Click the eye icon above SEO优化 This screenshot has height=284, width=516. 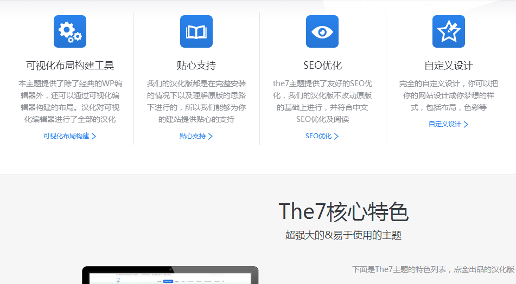(x=322, y=31)
